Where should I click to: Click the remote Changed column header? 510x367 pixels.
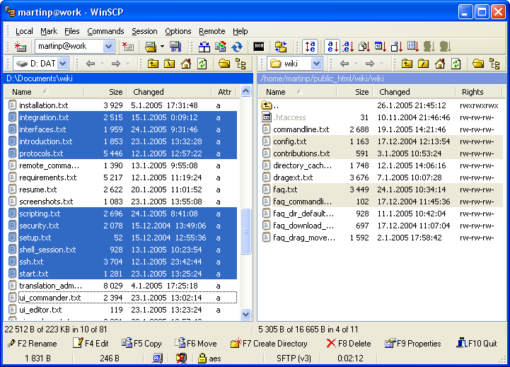[x=414, y=92]
